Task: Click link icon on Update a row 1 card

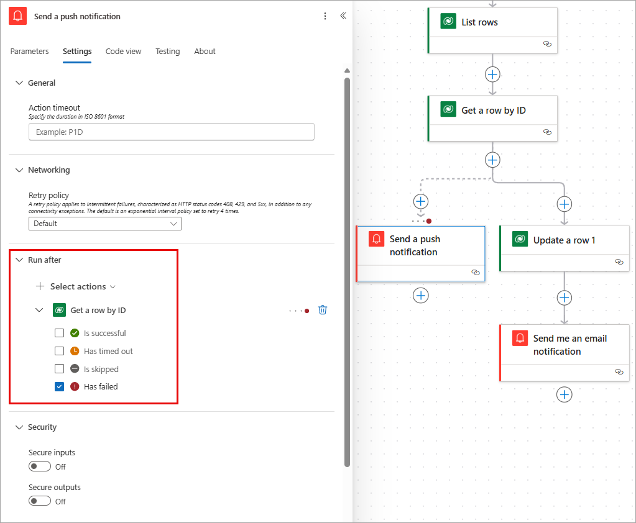Action: (x=619, y=261)
